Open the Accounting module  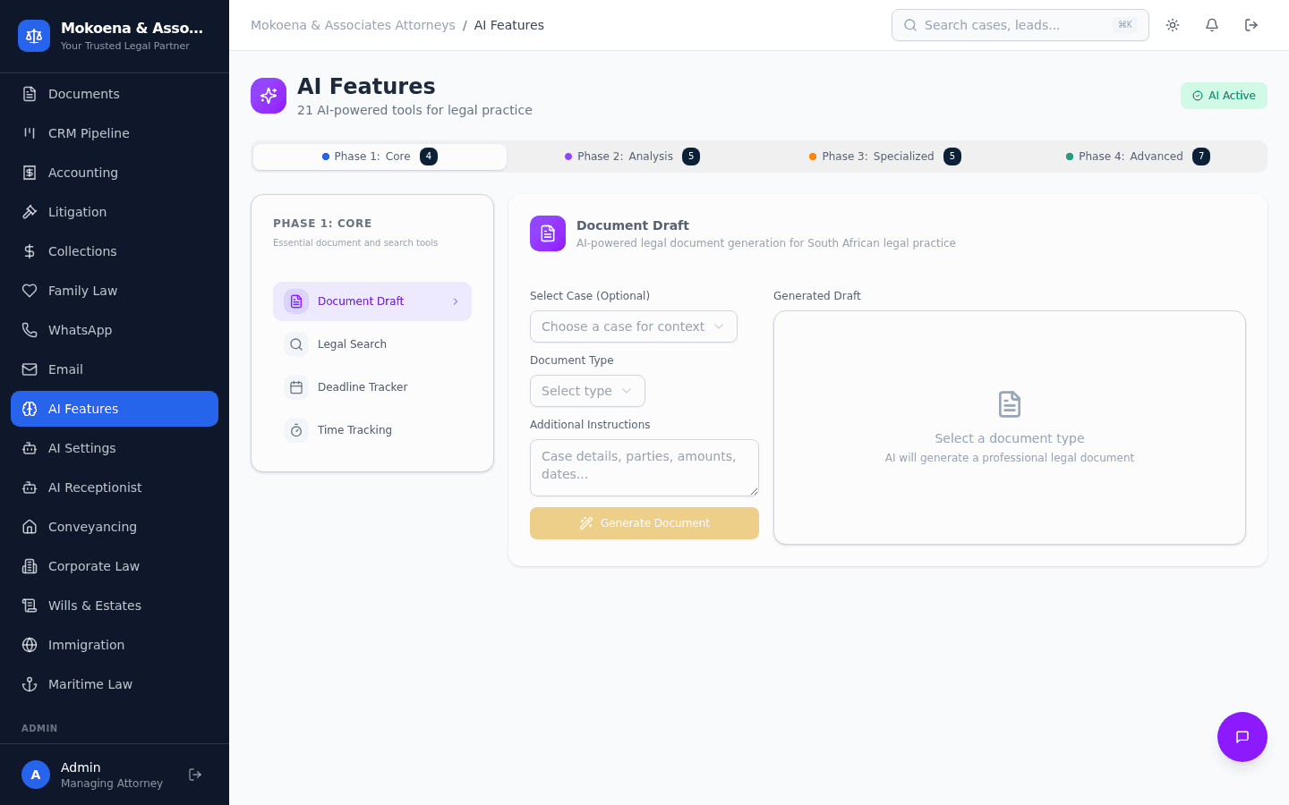[115, 173]
